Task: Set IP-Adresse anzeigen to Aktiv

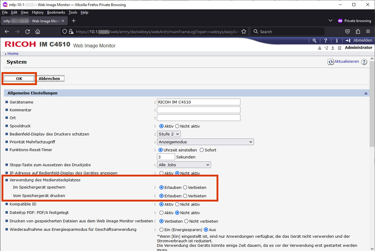Action: (161, 173)
